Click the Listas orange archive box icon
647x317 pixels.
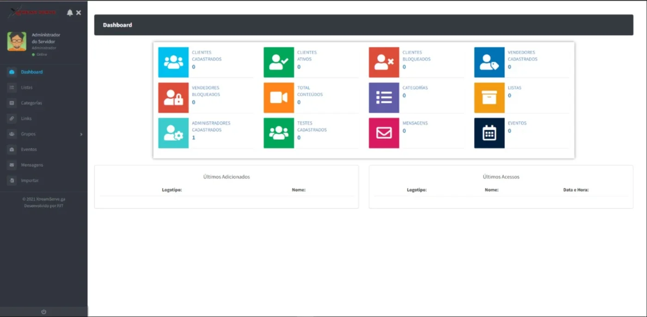point(489,98)
